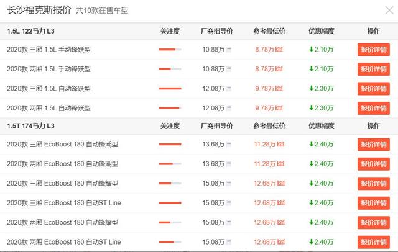
Task: Click 8.78万 lowest price for 三厢 手动锋跃型
Action: coord(265,50)
